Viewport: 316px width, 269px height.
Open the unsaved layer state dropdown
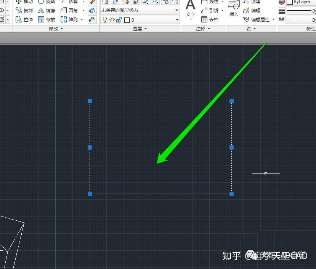pos(140,10)
